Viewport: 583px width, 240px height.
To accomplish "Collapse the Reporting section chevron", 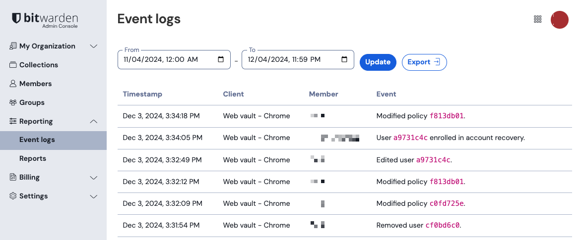I will pyautogui.click(x=93, y=121).
